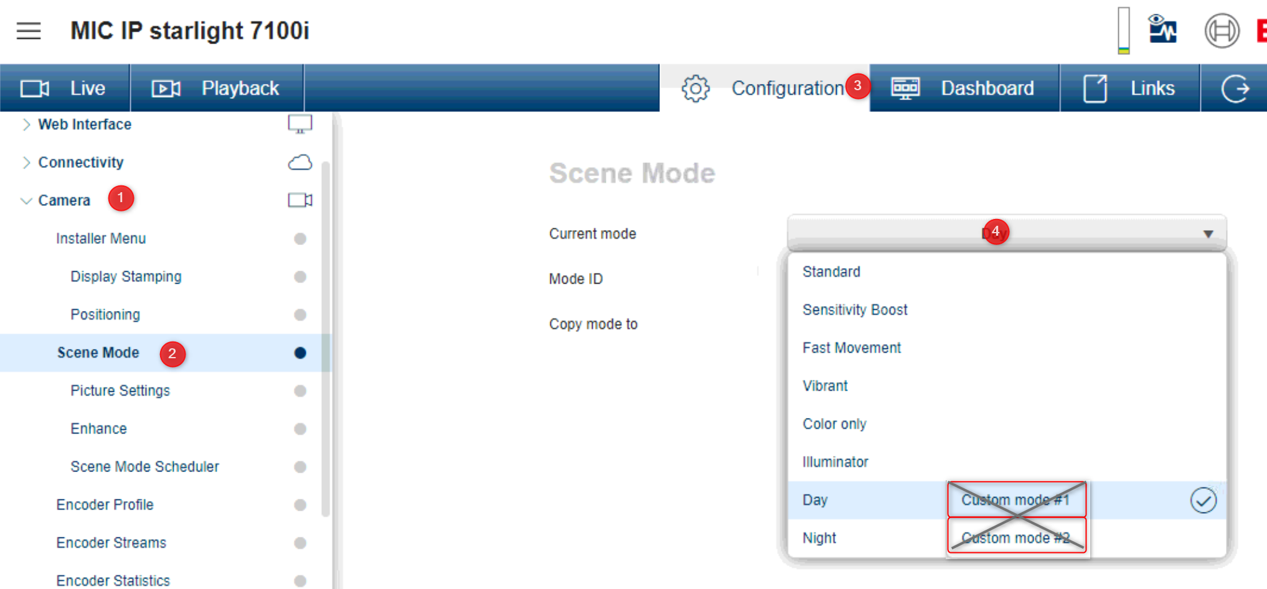Click the dot next to Scene Mode Scheduler
Screen dimensions: 1267x589
[300, 466]
